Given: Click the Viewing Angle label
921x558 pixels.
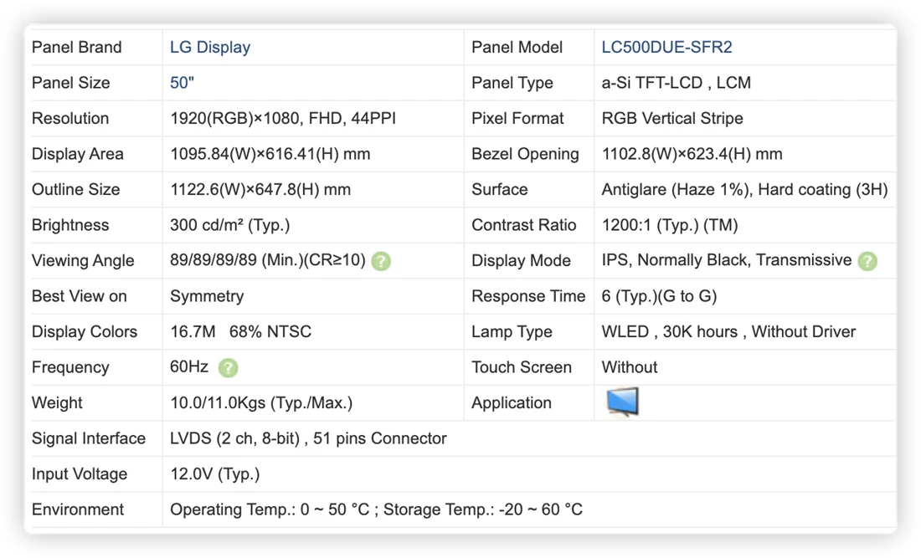Looking at the screenshot, I should click(83, 260).
